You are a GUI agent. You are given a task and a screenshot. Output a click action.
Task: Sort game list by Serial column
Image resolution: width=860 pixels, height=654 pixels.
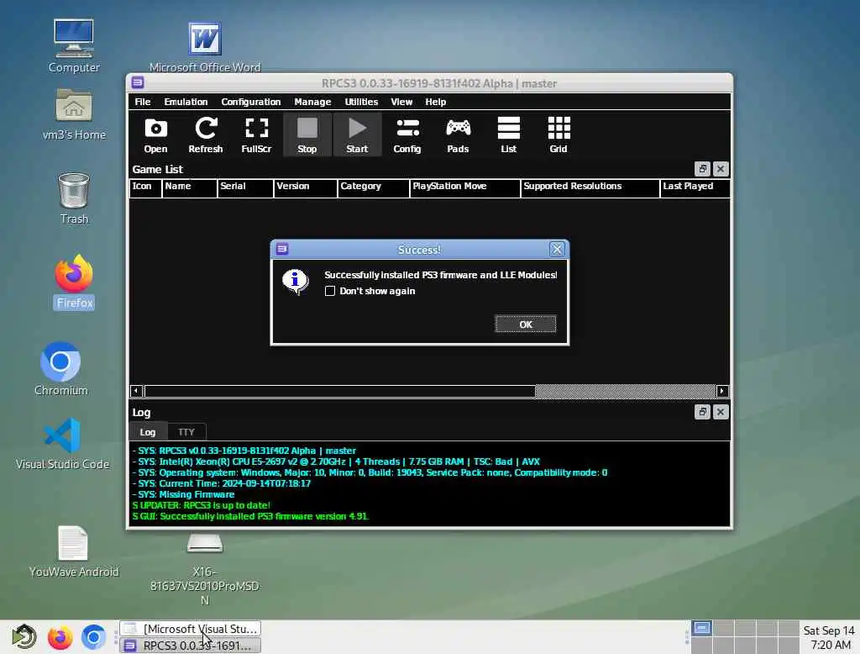click(x=246, y=187)
